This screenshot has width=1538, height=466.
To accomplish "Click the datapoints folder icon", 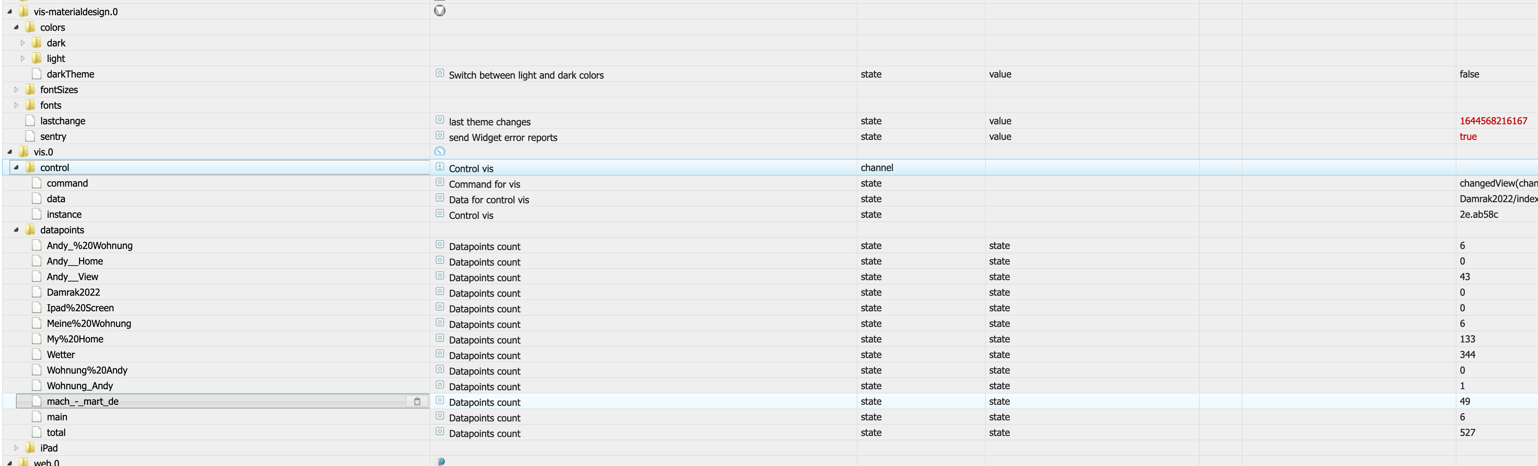I will [x=30, y=230].
